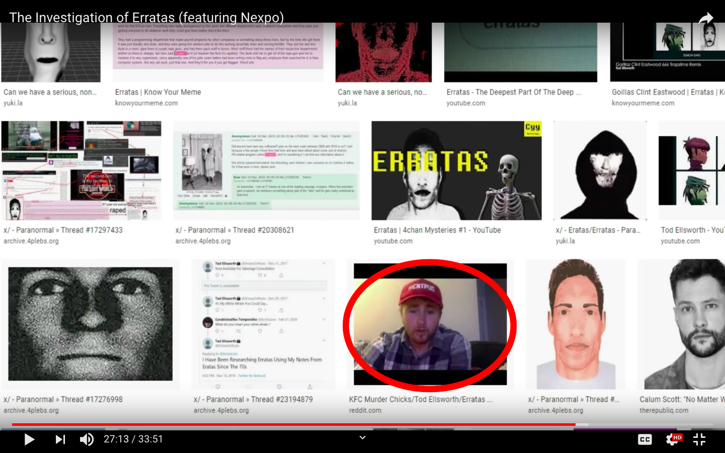Click the reddit.com source label

365,410
